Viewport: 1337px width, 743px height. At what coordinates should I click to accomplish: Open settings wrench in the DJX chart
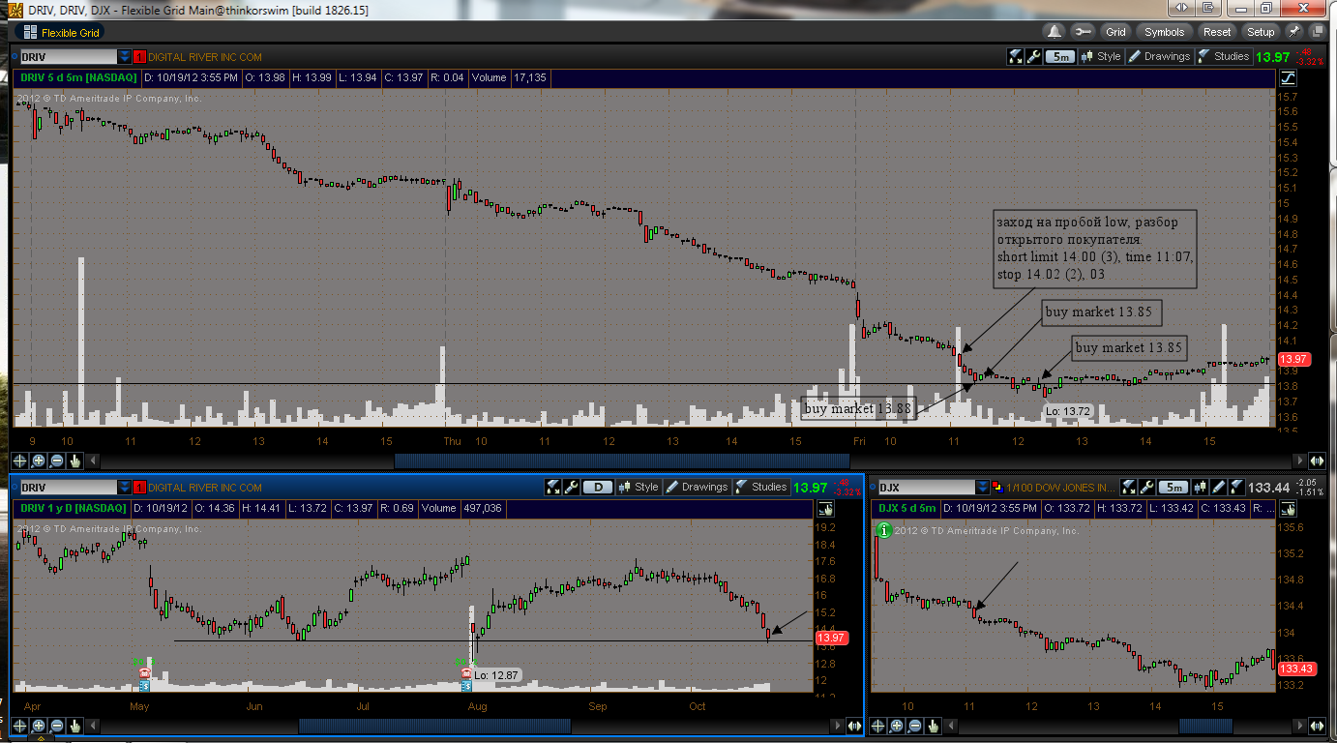click(x=1147, y=487)
